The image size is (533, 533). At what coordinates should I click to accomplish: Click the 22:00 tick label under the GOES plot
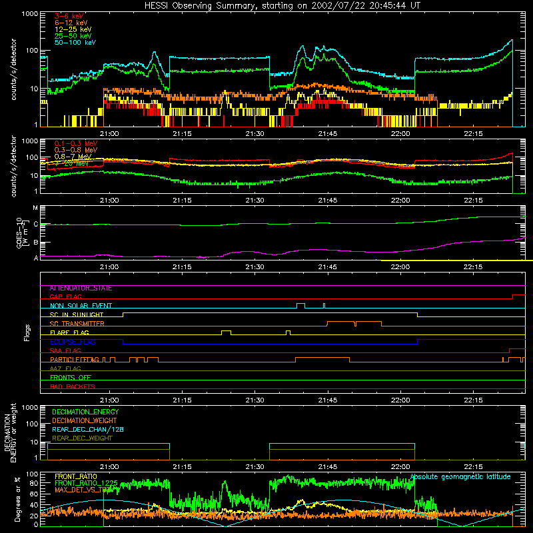(400, 267)
